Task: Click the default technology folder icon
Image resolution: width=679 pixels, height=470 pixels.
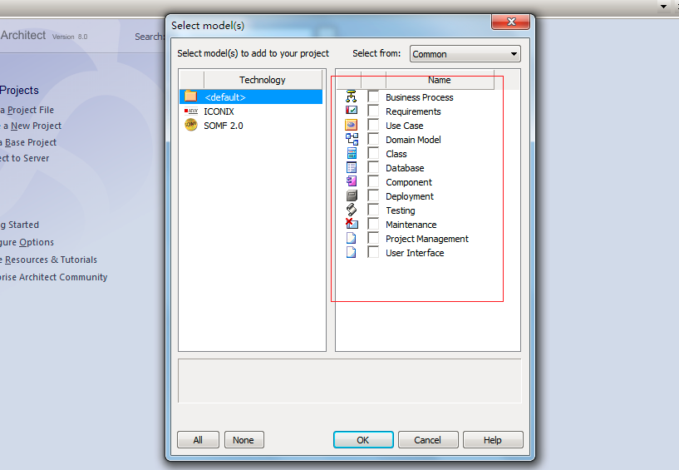Action: tap(191, 96)
